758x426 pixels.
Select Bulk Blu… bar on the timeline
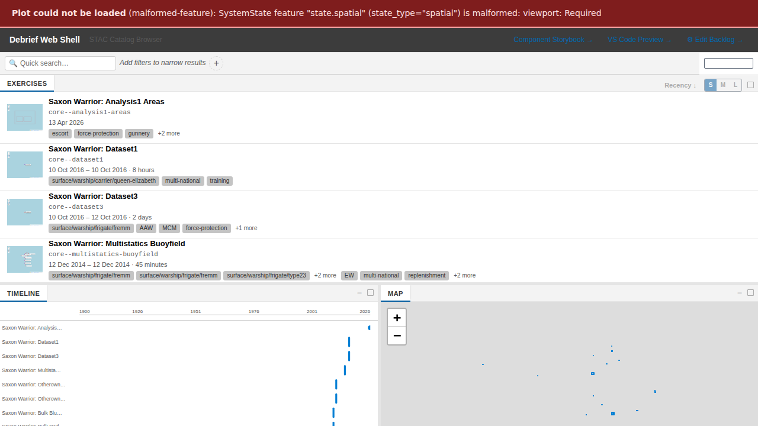click(333, 413)
